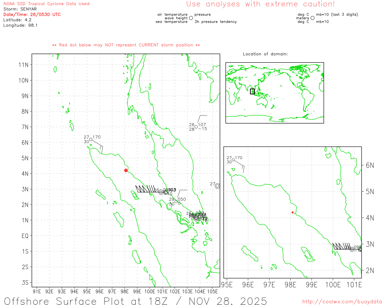The width and height of the screenshot is (382, 305).
Task: Click the red storm dot on main map
Action: click(126, 170)
